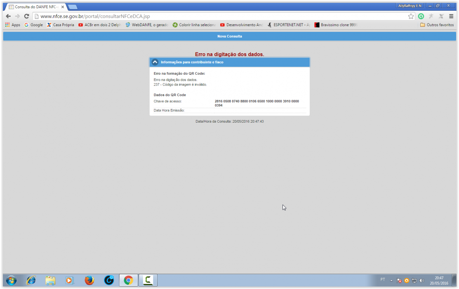Open the Colorir linha selecionada bookmark
This screenshot has height=289, width=459.
[194, 25]
